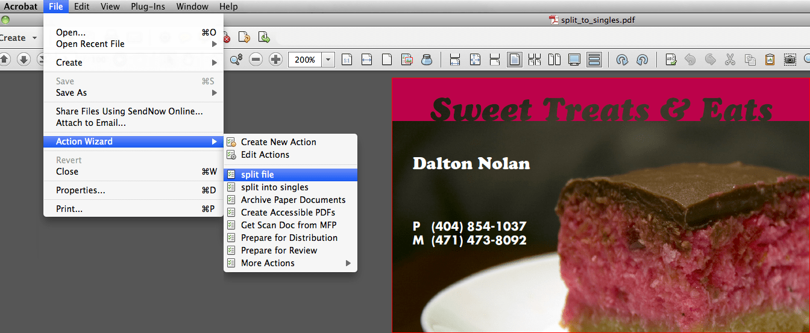
Task: Expand the More Actions submenu
Action: (290, 263)
